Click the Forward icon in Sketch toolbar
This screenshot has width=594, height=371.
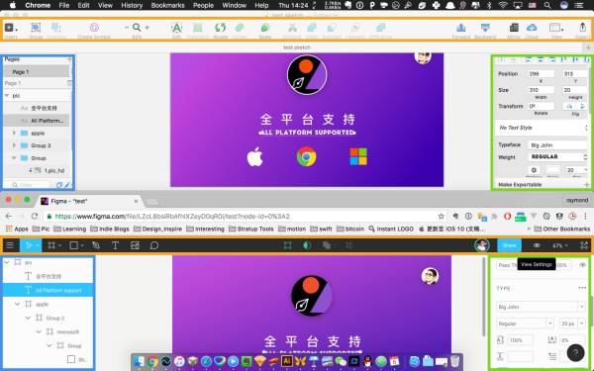tap(460, 28)
